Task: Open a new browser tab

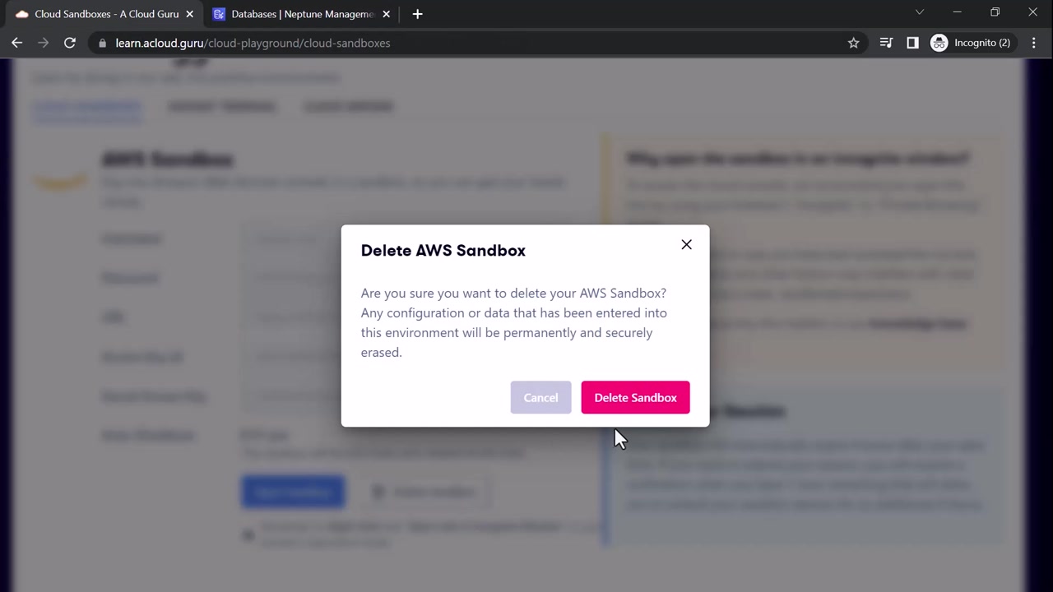Action: coord(417,14)
